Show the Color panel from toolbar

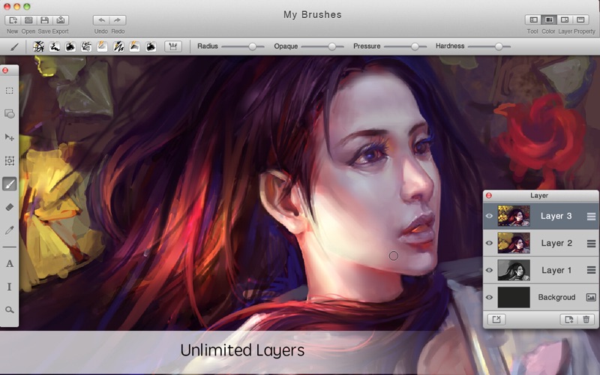[549, 19]
